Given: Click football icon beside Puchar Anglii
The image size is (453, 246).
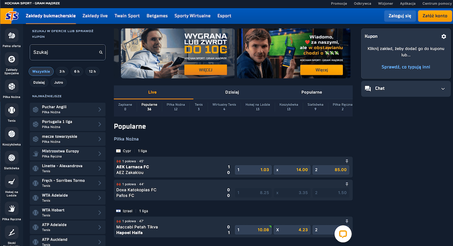Looking at the screenshot, I should click(x=35, y=109).
